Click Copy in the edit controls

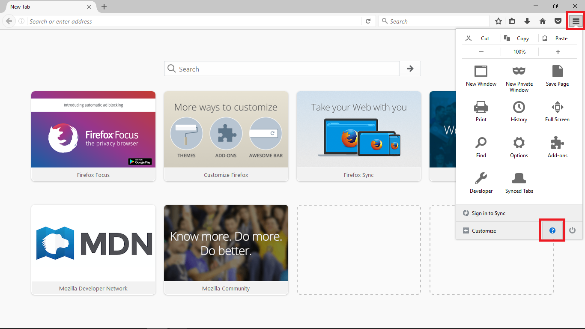click(519, 38)
